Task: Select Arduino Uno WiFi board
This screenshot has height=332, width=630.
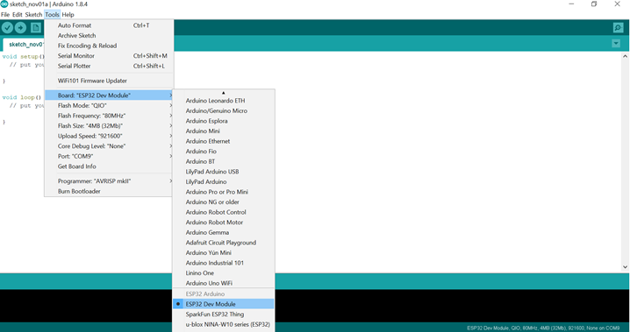Action: tap(224, 283)
